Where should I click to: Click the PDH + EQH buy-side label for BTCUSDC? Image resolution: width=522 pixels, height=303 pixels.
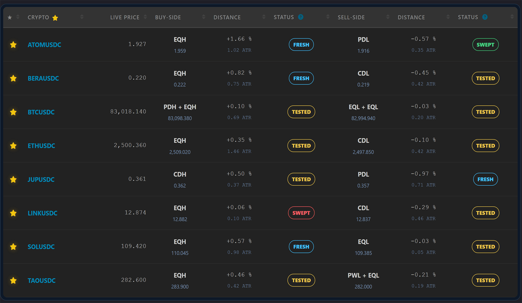180,107
